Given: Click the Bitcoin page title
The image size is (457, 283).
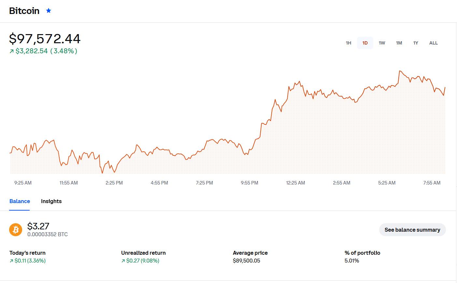Looking at the screenshot, I should coord(24,11).
